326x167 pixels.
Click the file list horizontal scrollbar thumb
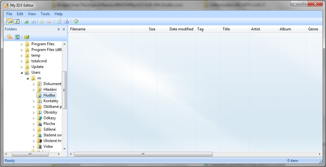coord(143,154)
